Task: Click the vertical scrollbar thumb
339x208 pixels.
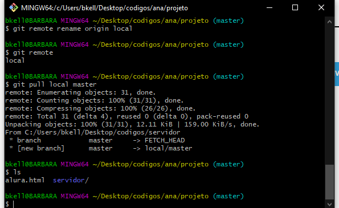Action: pos(329,182)
